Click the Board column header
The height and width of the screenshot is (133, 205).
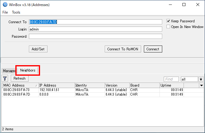pyautogui.click(x=144, y=85)
